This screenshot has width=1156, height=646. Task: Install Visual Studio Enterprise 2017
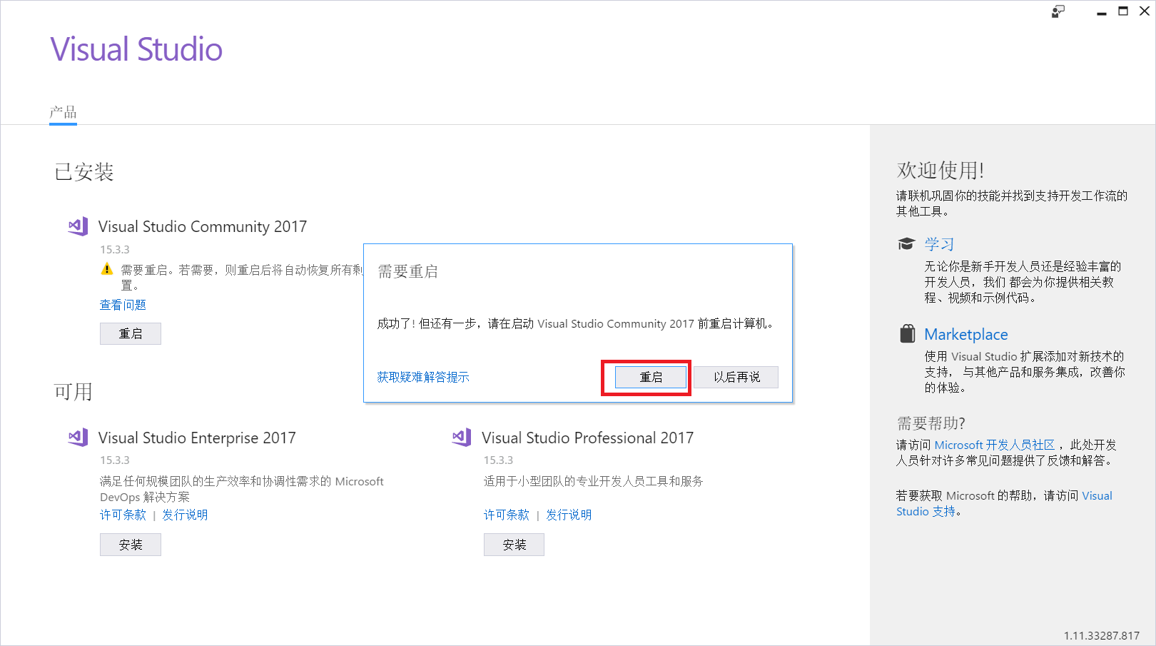[x=131, y=545]
